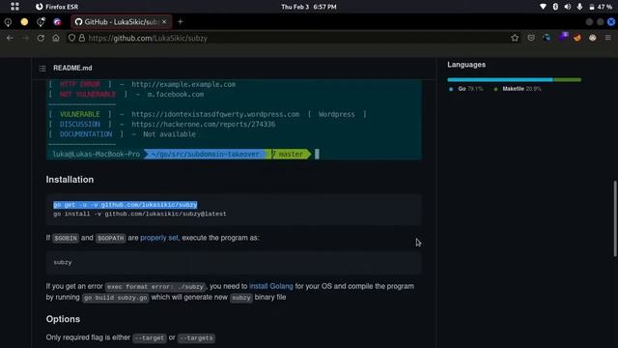Click the 'go build subzy.go' inline code
The height and width of the screenshot is (348, 618).
[x=116, y=298]
